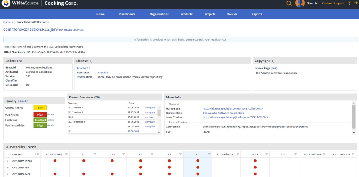
Task: Click the help question mark icon
Action: 349,3
